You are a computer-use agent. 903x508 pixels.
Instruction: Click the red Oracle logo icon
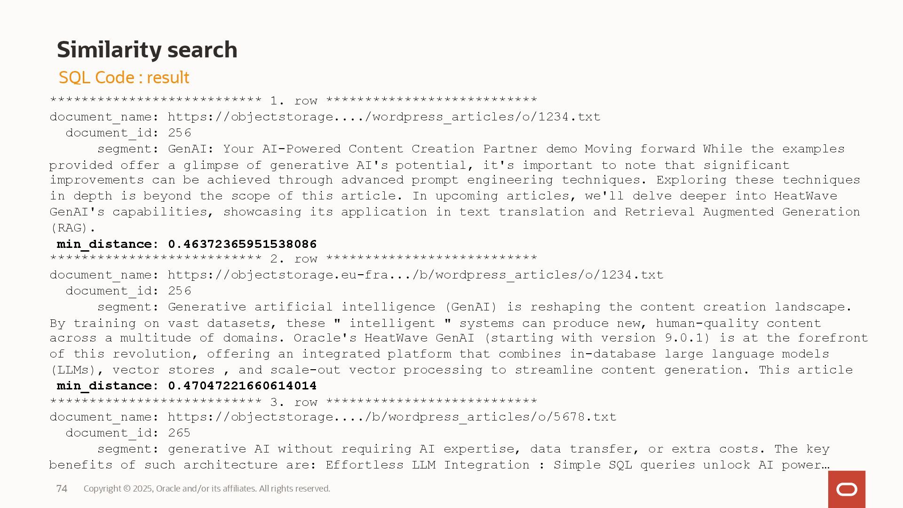click(847, 489)
